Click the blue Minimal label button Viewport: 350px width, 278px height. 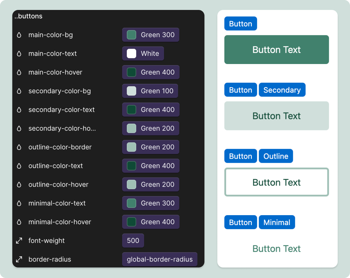(x=277, y=222)
